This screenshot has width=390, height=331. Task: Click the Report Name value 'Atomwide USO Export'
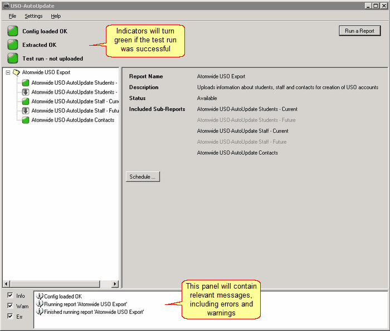(221, 76)
